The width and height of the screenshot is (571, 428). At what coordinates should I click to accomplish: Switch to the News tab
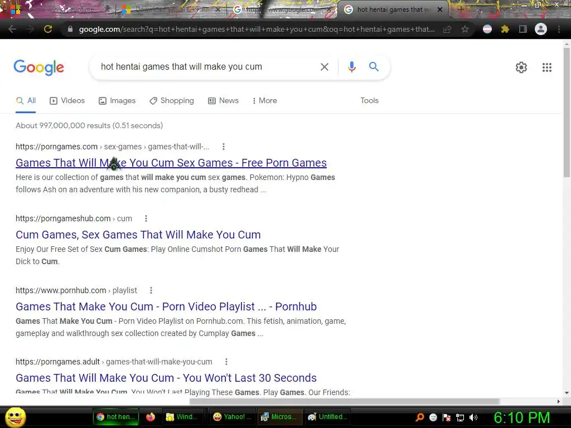click(x=223, y=101)
